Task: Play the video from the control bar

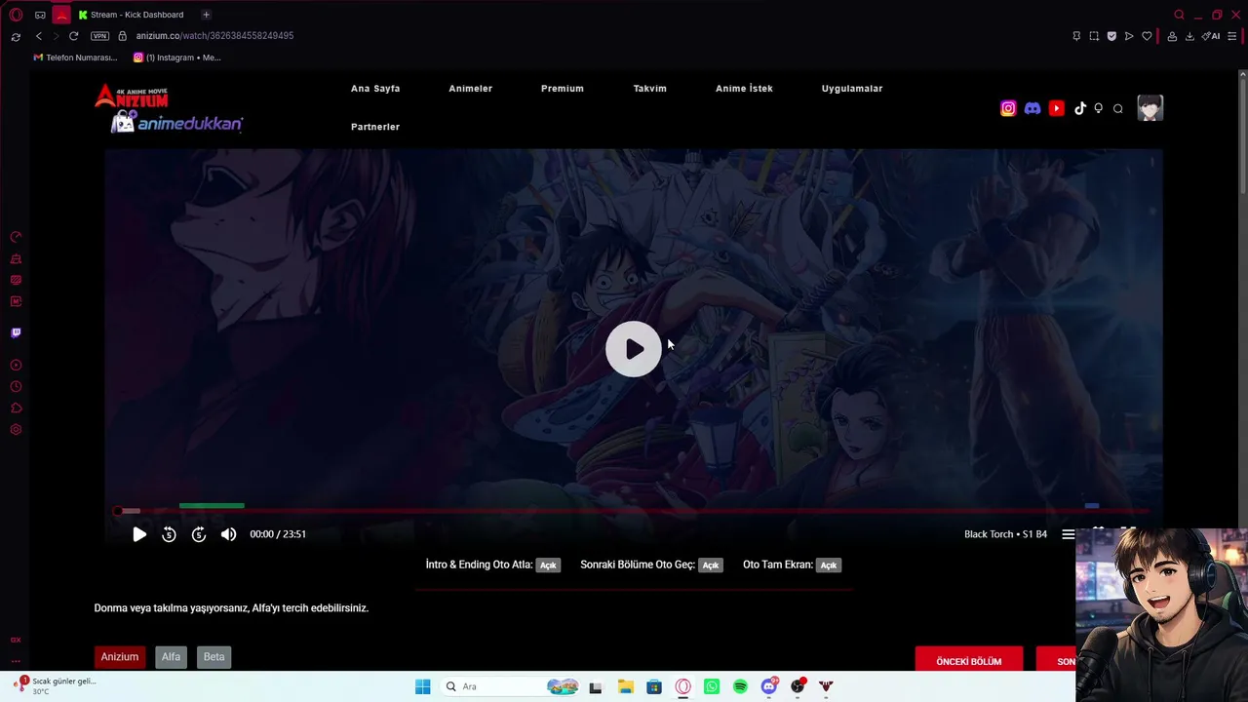Action: tap(139, 534)
